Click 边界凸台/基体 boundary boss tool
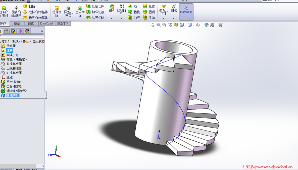The height and width of the screenshot is (170, 298). click(35, 17)
